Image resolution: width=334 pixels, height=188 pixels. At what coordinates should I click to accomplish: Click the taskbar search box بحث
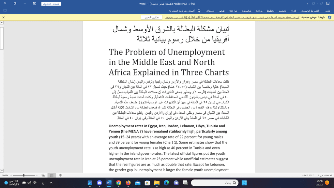point(215,183)
